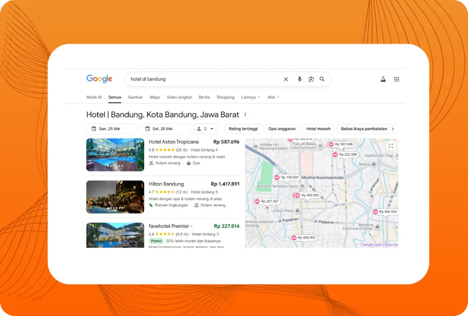Click favehotel Premier photo
Screen dimensions: 468x316
[115, 235]
